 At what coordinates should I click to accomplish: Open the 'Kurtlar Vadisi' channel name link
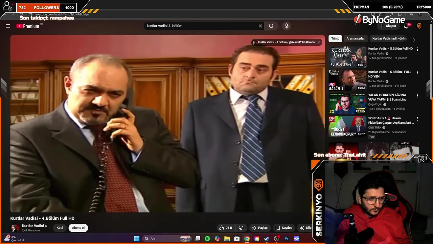(33, 226)
